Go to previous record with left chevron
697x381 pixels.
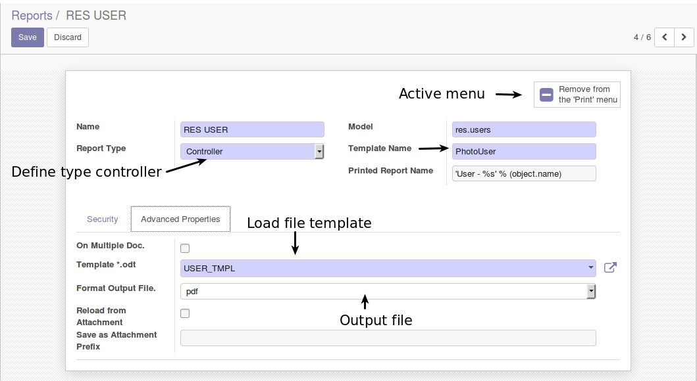pyautogui.click(x=665, y=37)
